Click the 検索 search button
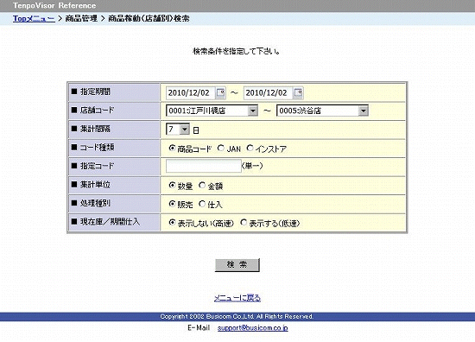Screen dimensions: 475x342 (x=237, y=265)
